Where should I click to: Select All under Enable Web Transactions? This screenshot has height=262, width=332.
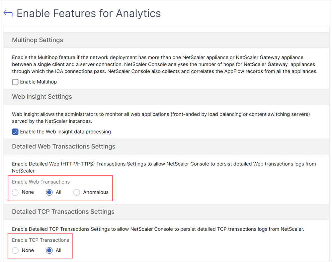[x=49, y=192]
